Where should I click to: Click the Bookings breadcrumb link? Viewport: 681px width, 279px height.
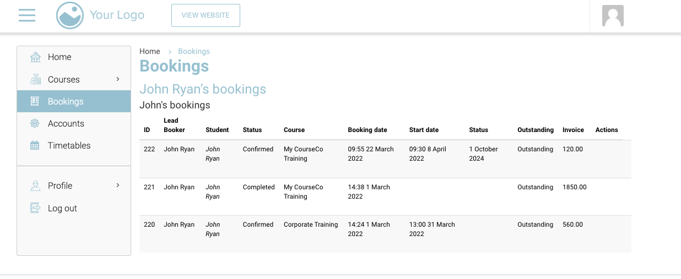coord(193,51)
